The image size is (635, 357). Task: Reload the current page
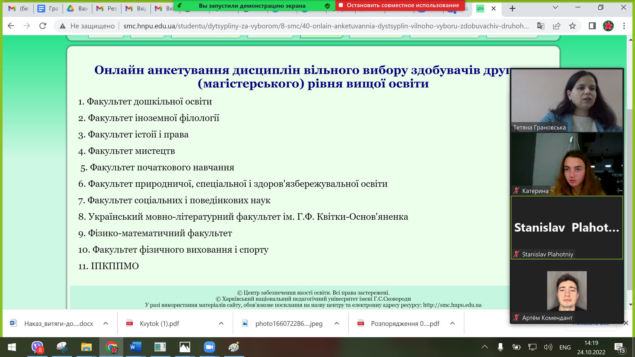click(x=43, y=26)
